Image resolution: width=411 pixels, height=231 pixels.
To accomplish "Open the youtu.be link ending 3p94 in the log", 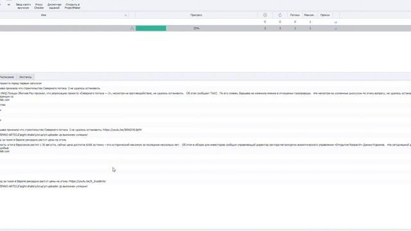I will 122,130.
